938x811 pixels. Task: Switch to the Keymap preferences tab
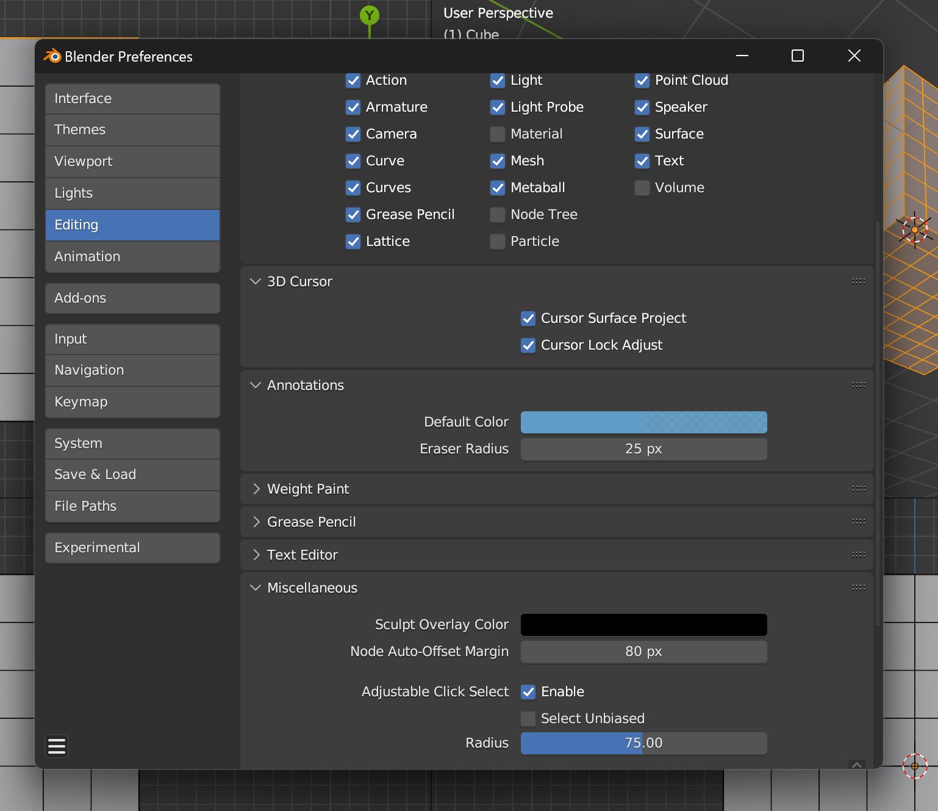click(132, 402)
